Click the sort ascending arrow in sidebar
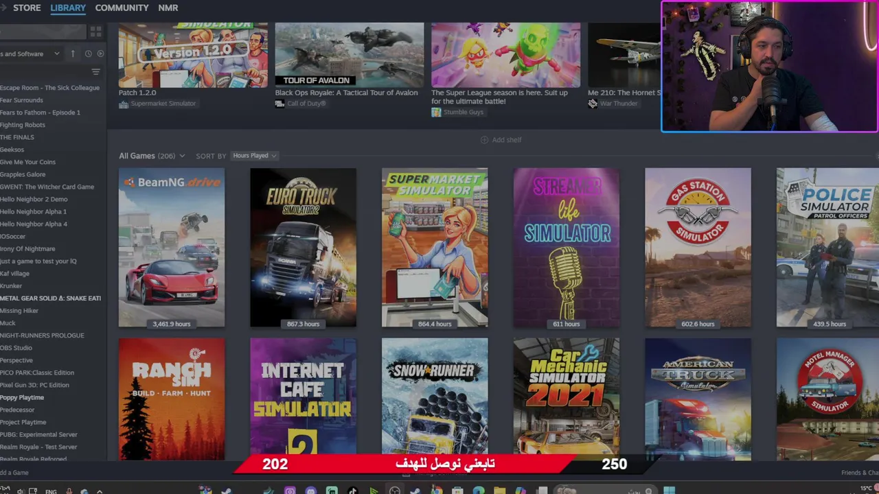879x494 pixels. pos(73,54)
